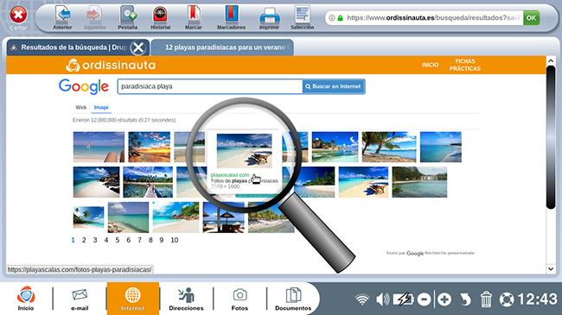Screen dimensions: 562x315
Task: Open FICHAS PRÁCTICAS menu link
Action: coord(465,65)
